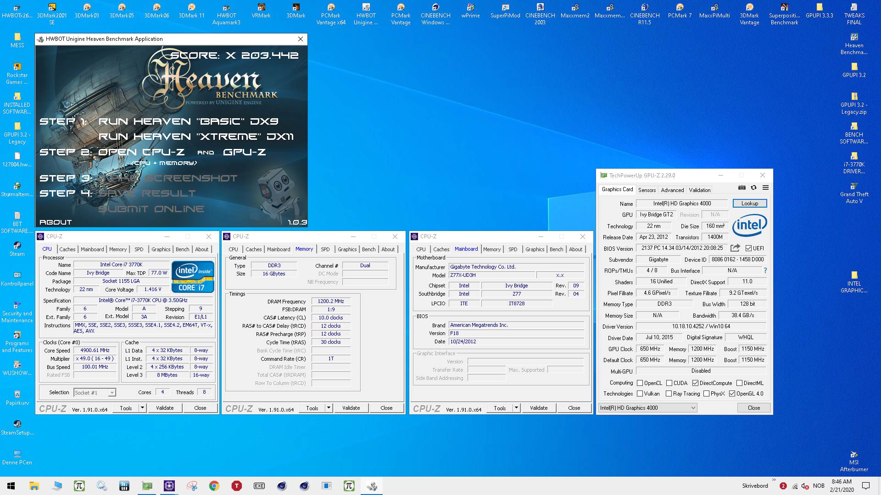
Task: Open Google Chrome from the taskbar
Action: pos(214,486)
